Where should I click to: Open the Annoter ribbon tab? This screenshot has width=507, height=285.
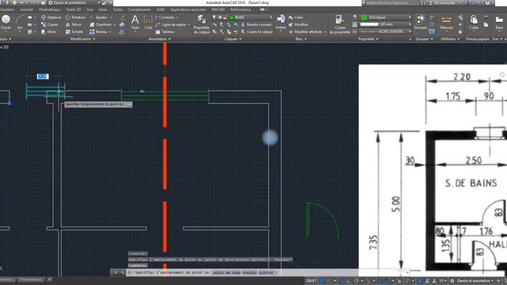(x=26, y=10)
